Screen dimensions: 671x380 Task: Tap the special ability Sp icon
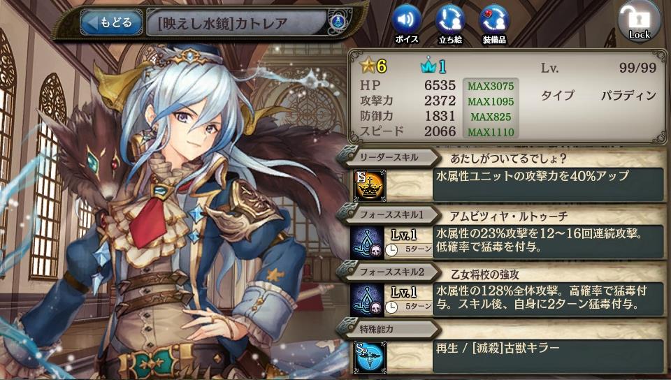pos(369,356)
